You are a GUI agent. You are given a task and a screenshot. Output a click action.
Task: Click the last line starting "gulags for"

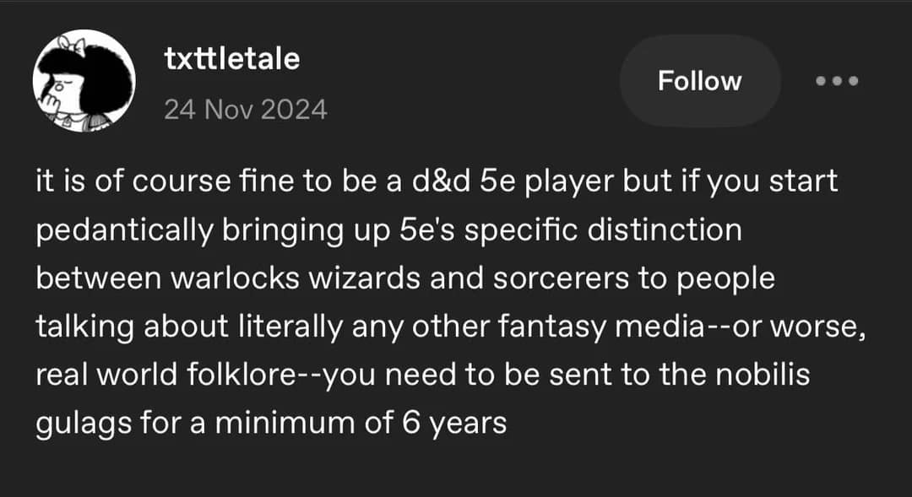pos(270,423)
